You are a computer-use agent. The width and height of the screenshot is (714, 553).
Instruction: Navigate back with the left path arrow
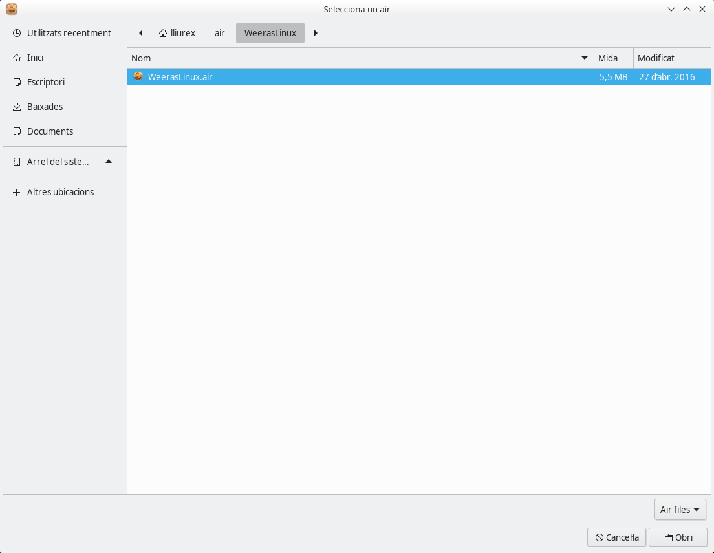141,33
